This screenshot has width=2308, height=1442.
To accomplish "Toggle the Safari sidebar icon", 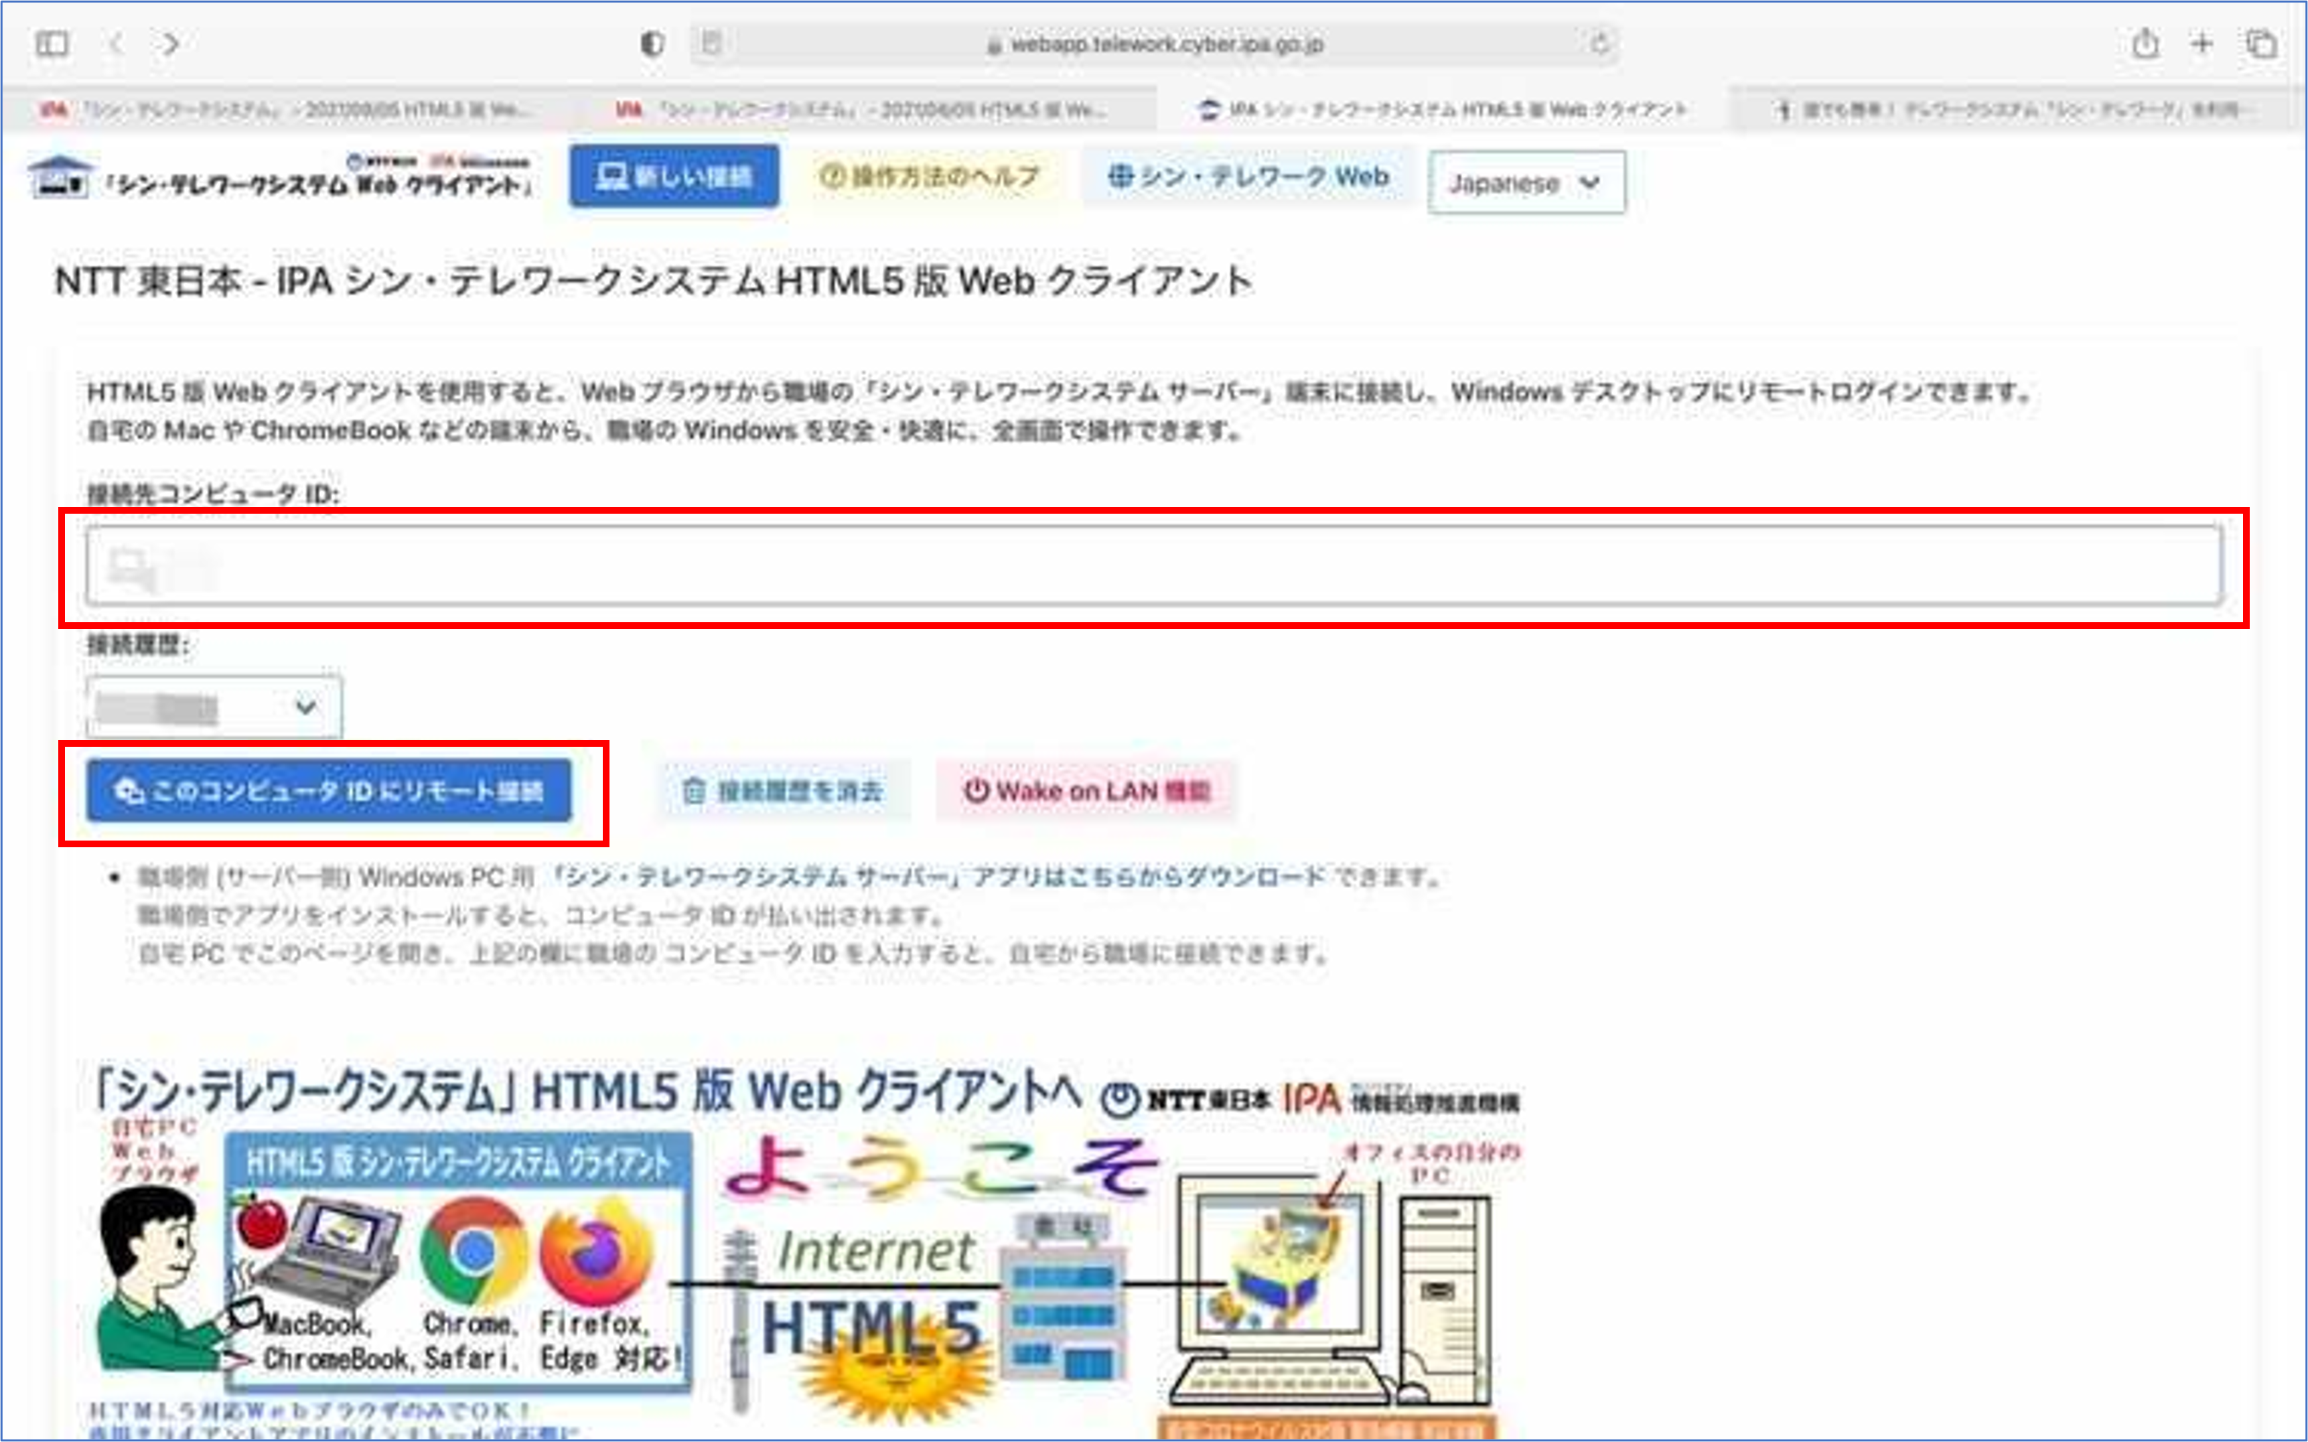I will tap(52, 44).
